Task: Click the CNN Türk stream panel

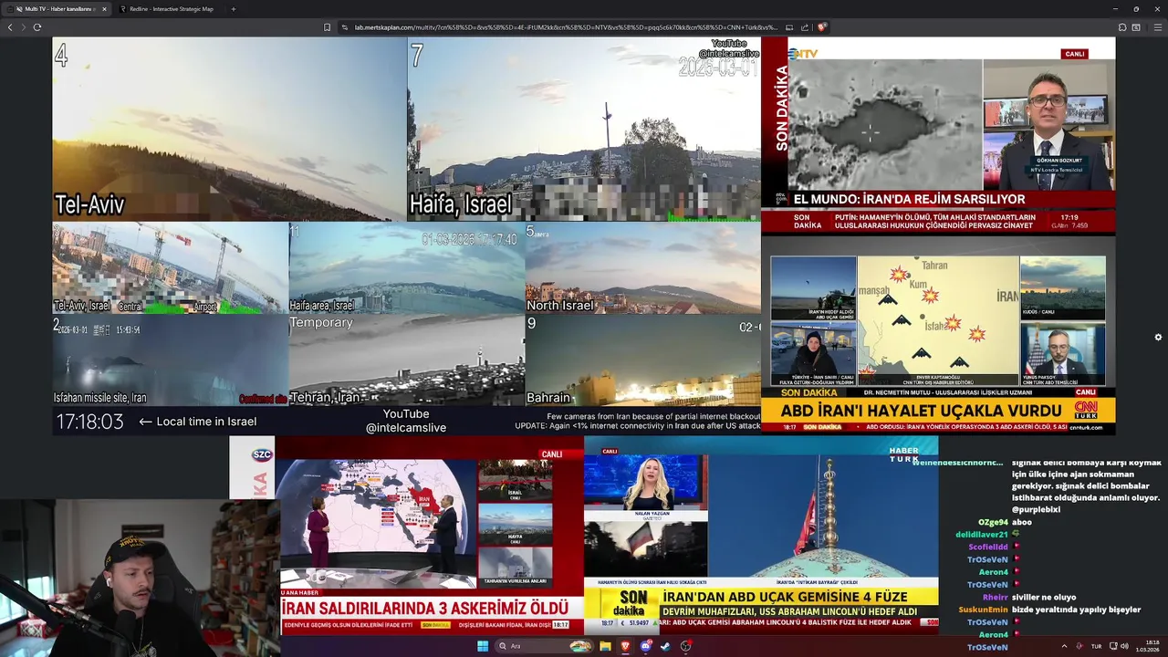Action: 938,335
